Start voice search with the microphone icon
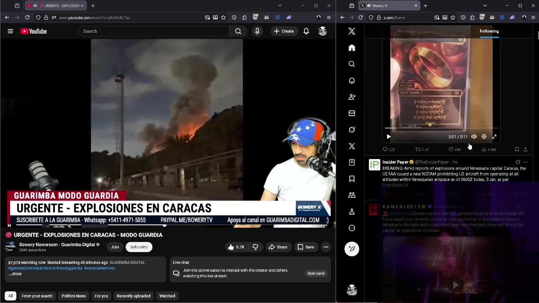Image resolution: width=539 pixels, height=303 pixels. click(257, 31)
